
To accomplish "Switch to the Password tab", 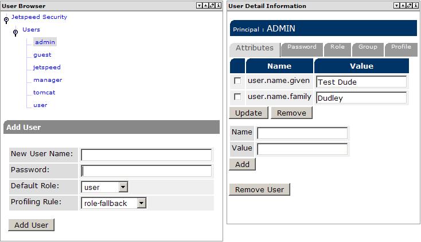I will [302, 48].
